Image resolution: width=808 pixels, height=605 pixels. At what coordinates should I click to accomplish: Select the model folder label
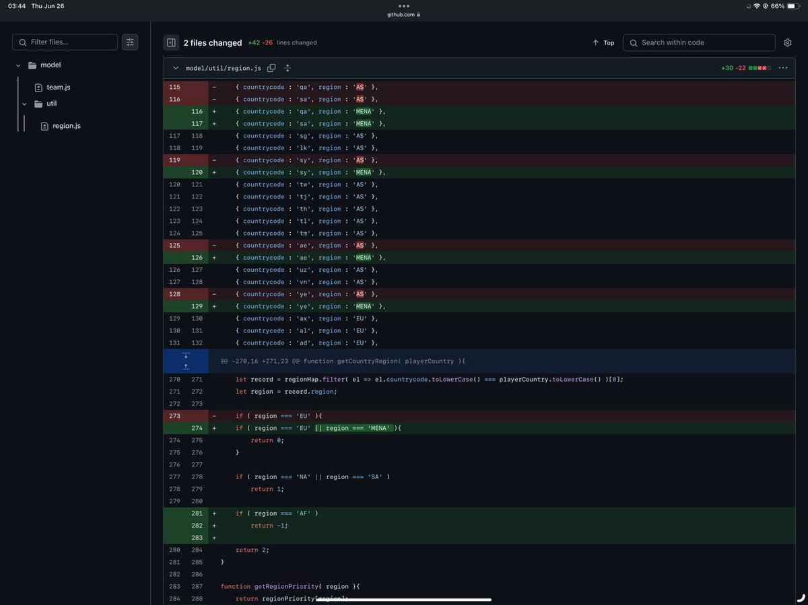50,65
